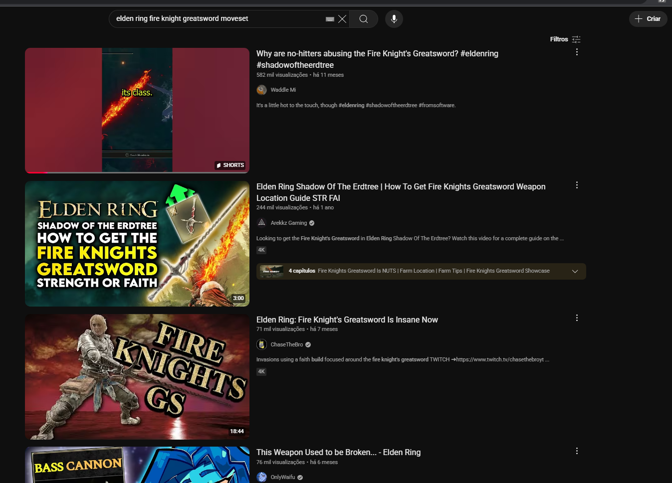Viewport: 672px width, 483px height.
Task: Open more options for the no-hitters Shorts video
Action: click(x=577, y=52)
